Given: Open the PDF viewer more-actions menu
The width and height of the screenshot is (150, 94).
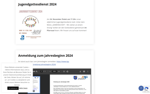Looking at the screenshot, I should click(x=88, y=71).
